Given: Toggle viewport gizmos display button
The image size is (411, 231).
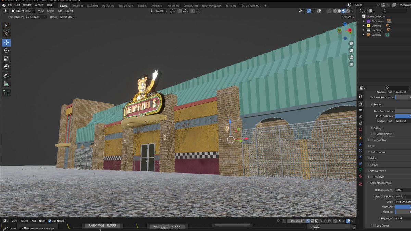Looking at the screenshot, I should 309,11.
